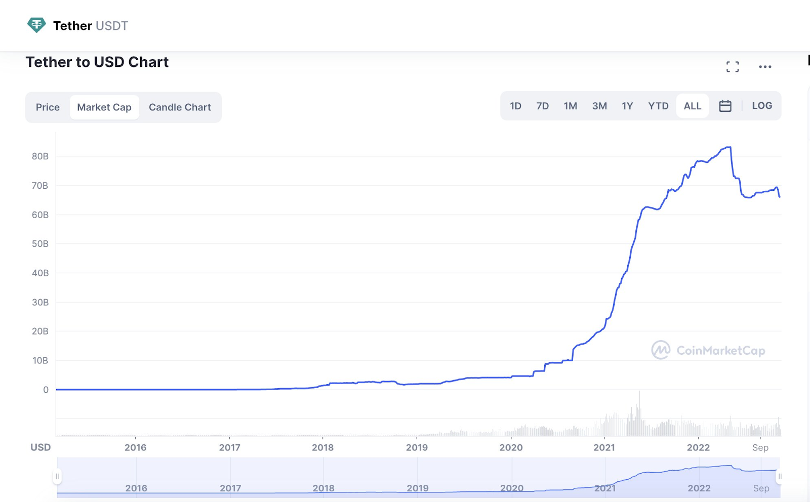Viewport: 810px width, 502px height.
Task: Click 2022 in the range navigator strip
Action: pyautogui.click(x=699, y=488)
